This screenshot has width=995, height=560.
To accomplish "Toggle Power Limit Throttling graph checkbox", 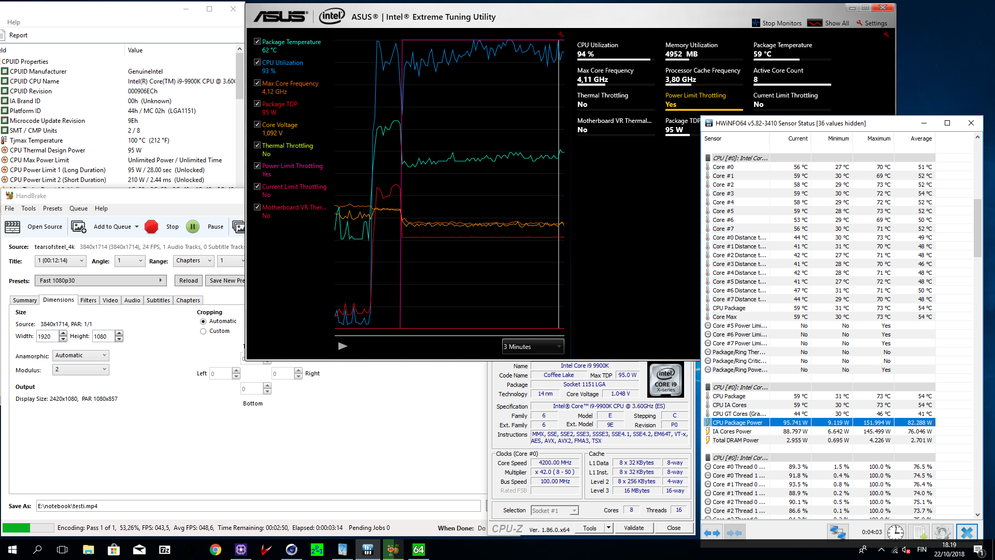I will coord(257,166).
